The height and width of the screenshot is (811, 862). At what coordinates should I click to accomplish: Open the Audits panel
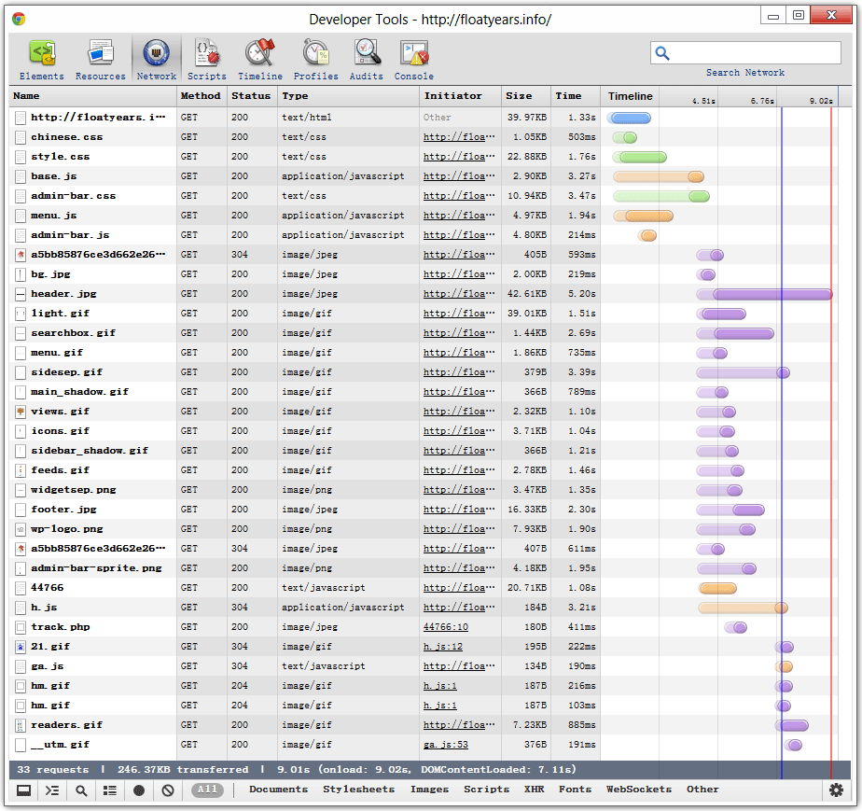pos(367,60)
